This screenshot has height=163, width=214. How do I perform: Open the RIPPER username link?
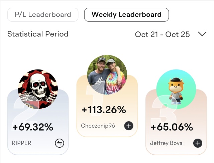coord(22,143)
